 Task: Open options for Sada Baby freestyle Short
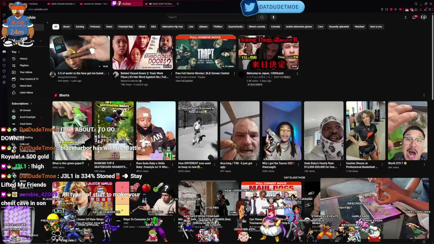(x=172, y=164)
